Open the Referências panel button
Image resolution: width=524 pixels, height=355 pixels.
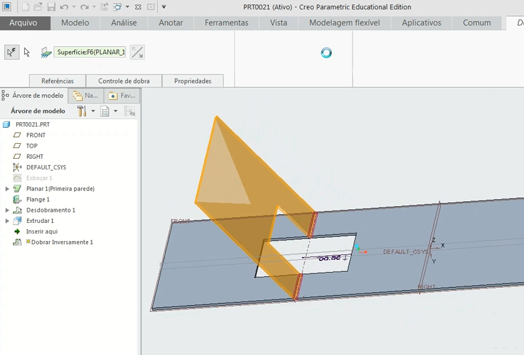57,81
